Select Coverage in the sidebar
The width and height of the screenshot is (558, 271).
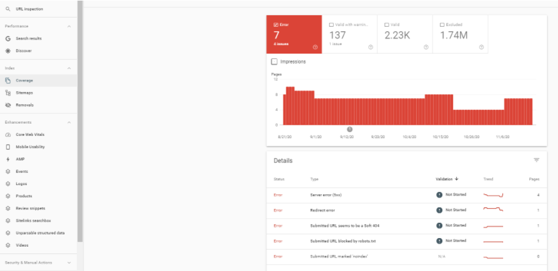tap(24, 80)
